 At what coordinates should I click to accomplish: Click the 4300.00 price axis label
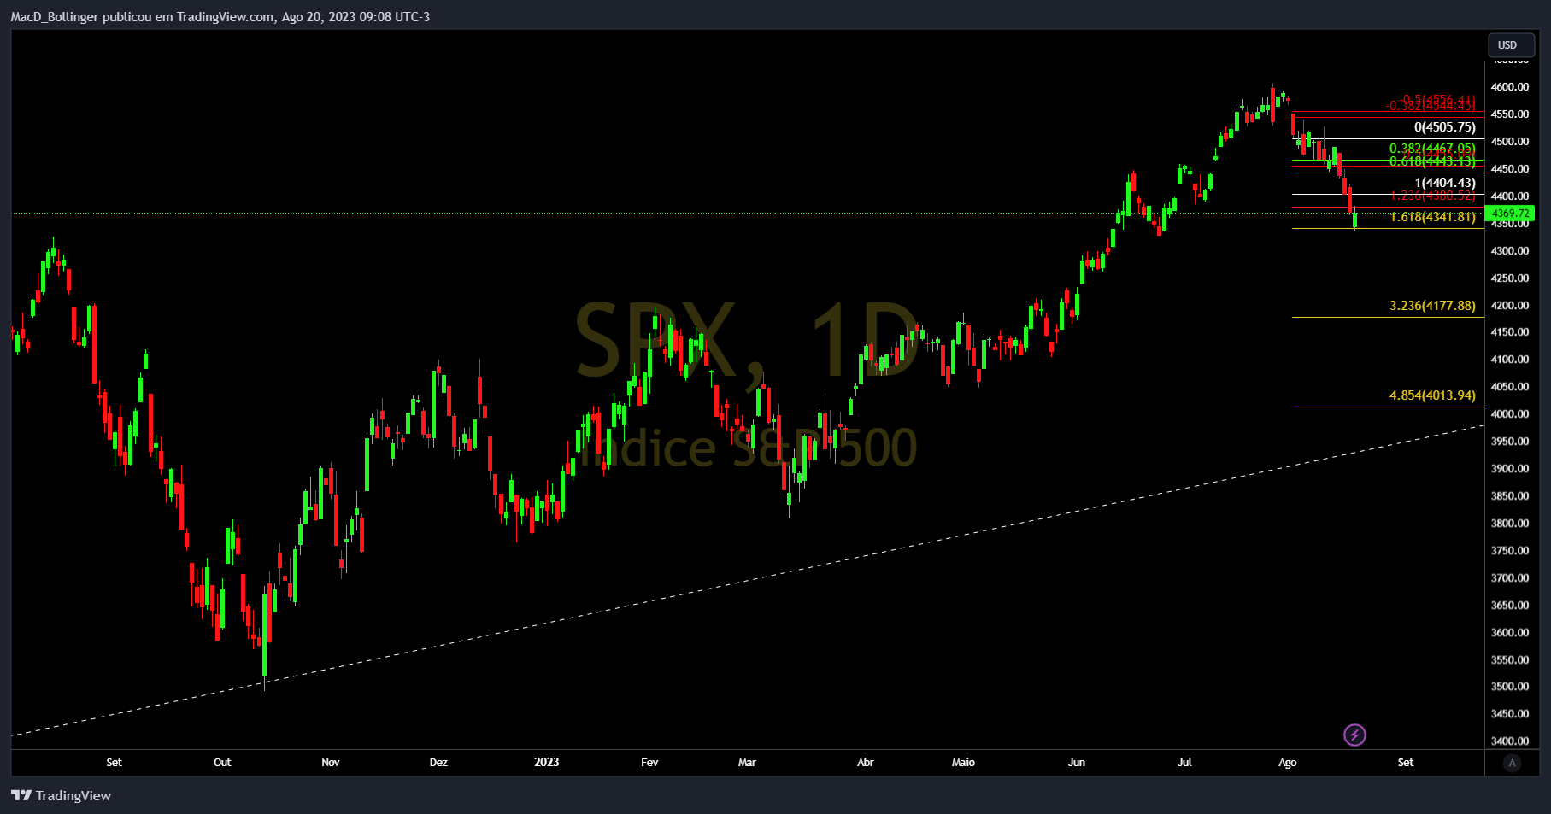point(1510,251)
